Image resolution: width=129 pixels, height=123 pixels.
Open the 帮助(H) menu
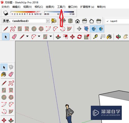(x=101, y=7)
